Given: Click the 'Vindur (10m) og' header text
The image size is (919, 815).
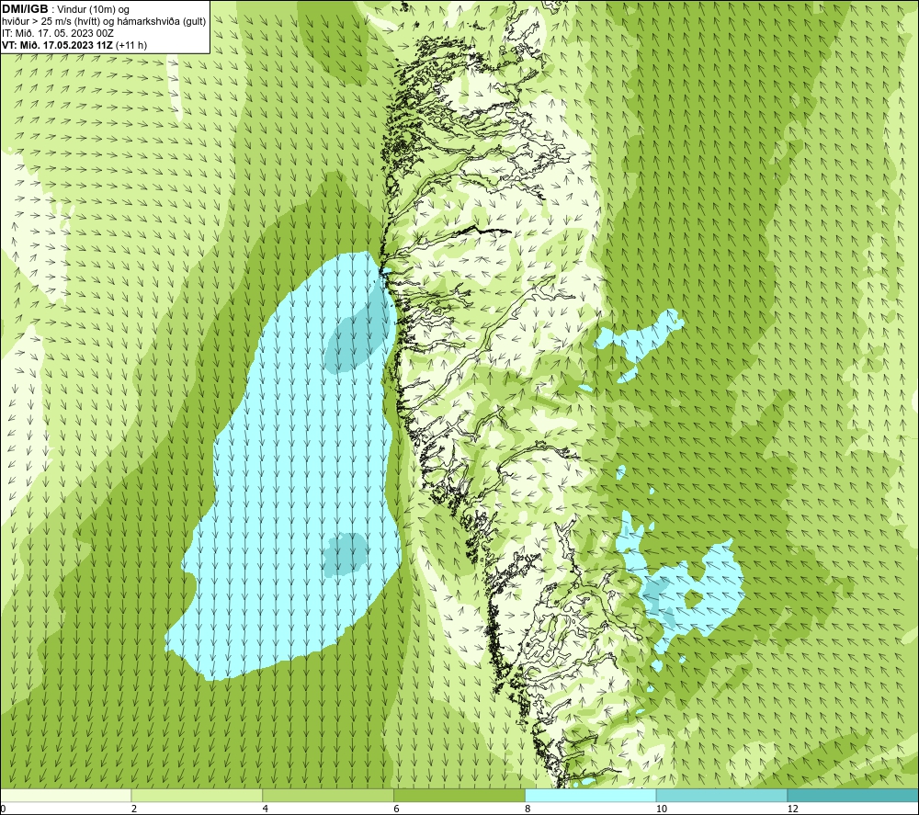Looking at the screenshot, I should (95, 10).
